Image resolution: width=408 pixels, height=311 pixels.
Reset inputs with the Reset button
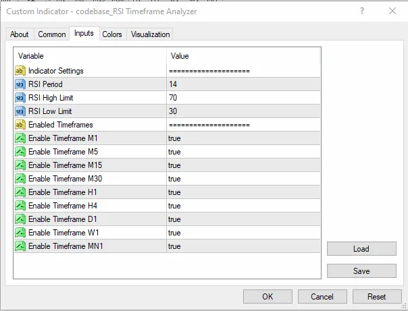pos(377,296)
